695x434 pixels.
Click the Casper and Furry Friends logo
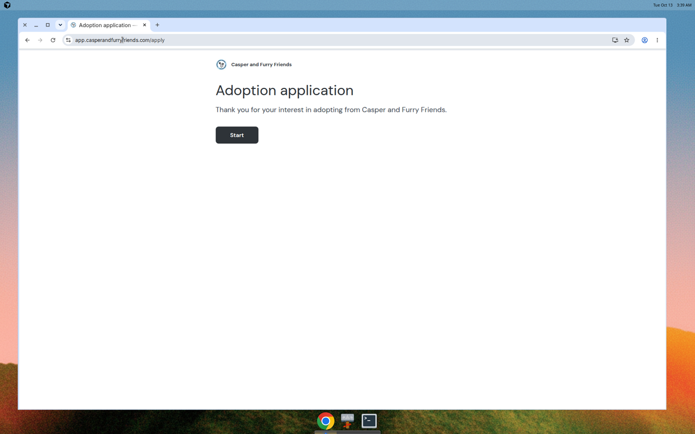[221, 65]
